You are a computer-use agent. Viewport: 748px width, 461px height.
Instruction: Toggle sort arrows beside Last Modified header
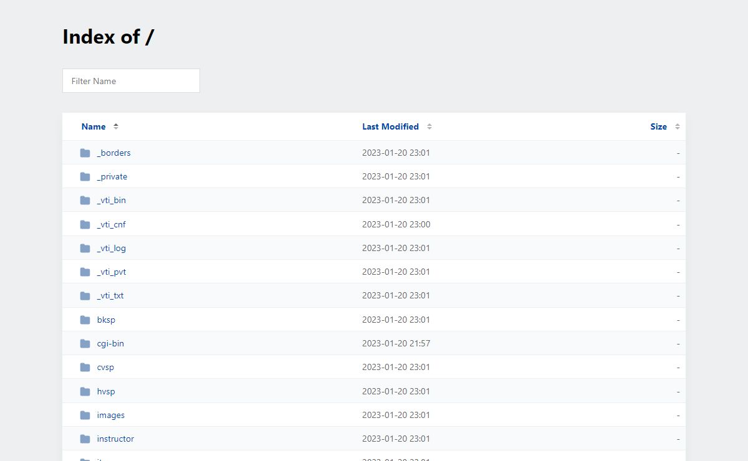[429, 126]
